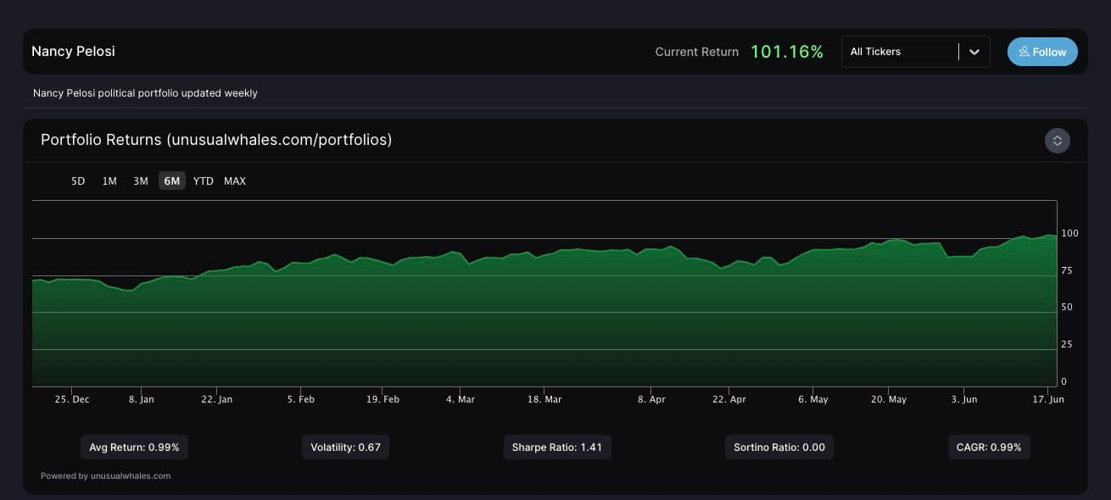Switch to the 1M view
Image resolution: width=1111 pixels, height=500 pixels.
(109, 181)
